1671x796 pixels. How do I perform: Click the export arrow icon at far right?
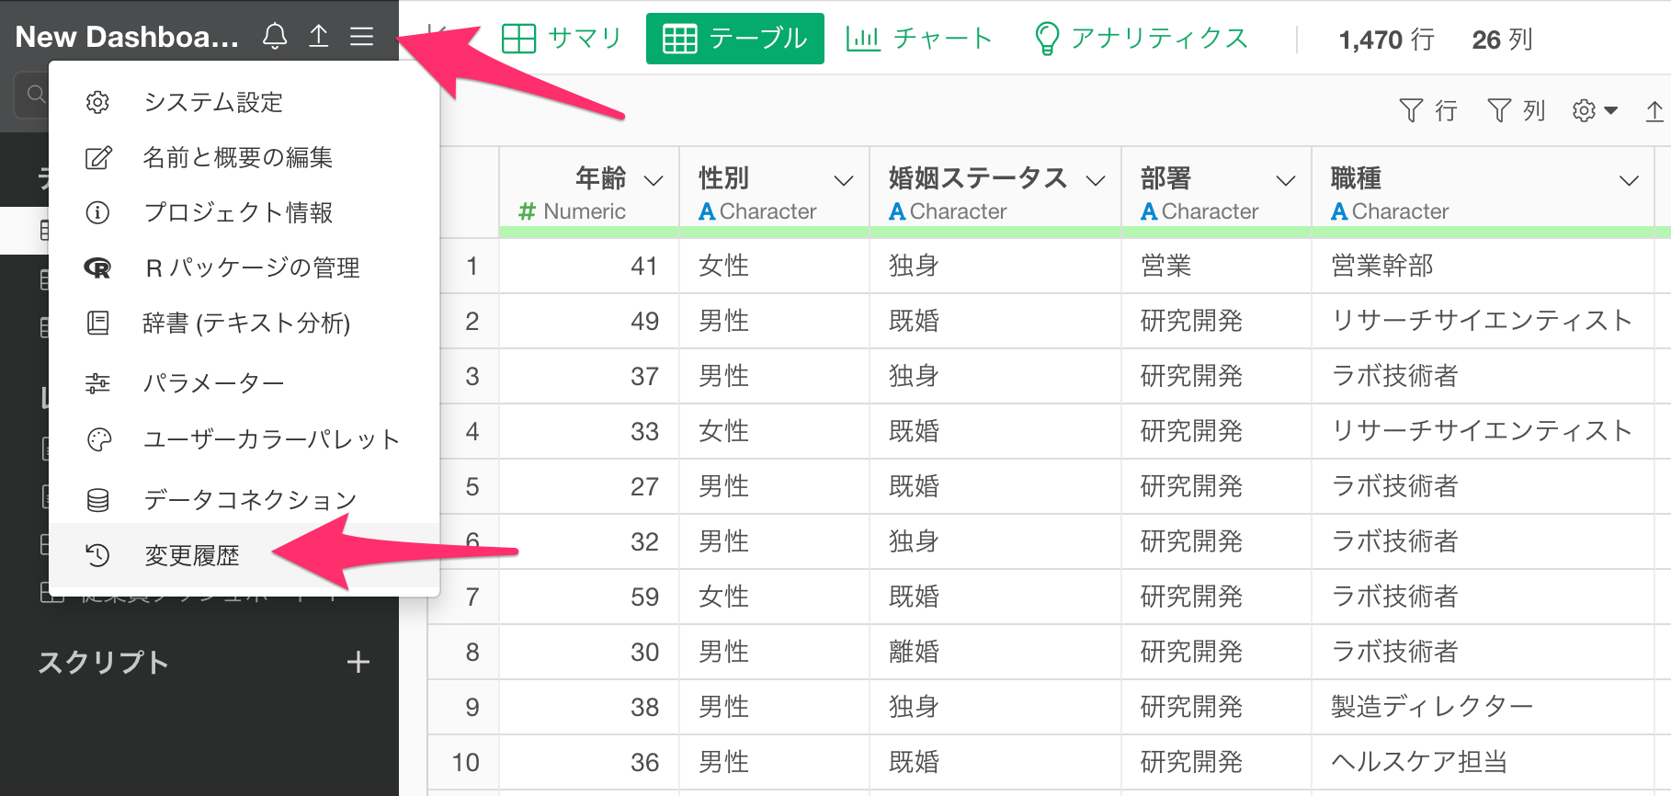[x=1654, y=111]
